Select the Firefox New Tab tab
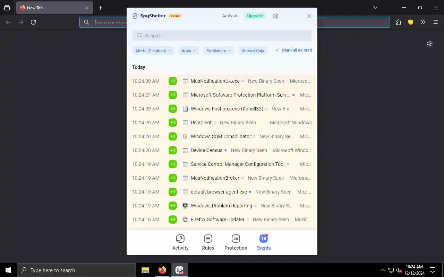 click(x=54, y=8)
